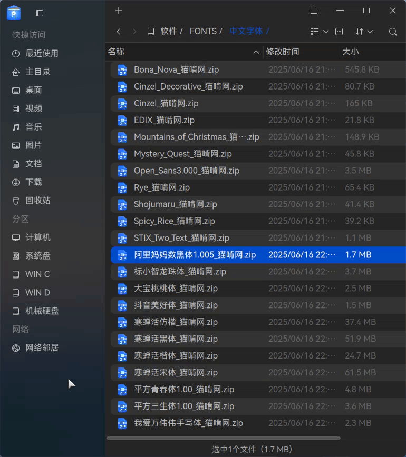Sort by 名称 column header

click(x=116, y=52)
